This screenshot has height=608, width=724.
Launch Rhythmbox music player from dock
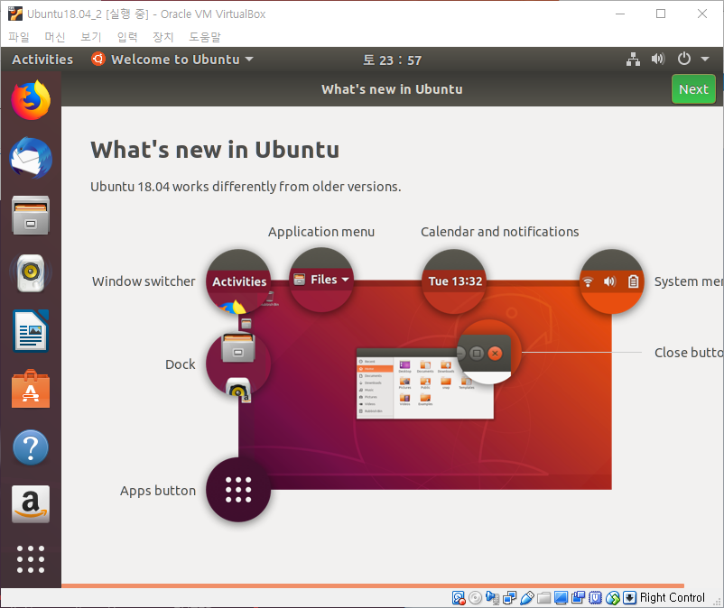click(31, 273)
